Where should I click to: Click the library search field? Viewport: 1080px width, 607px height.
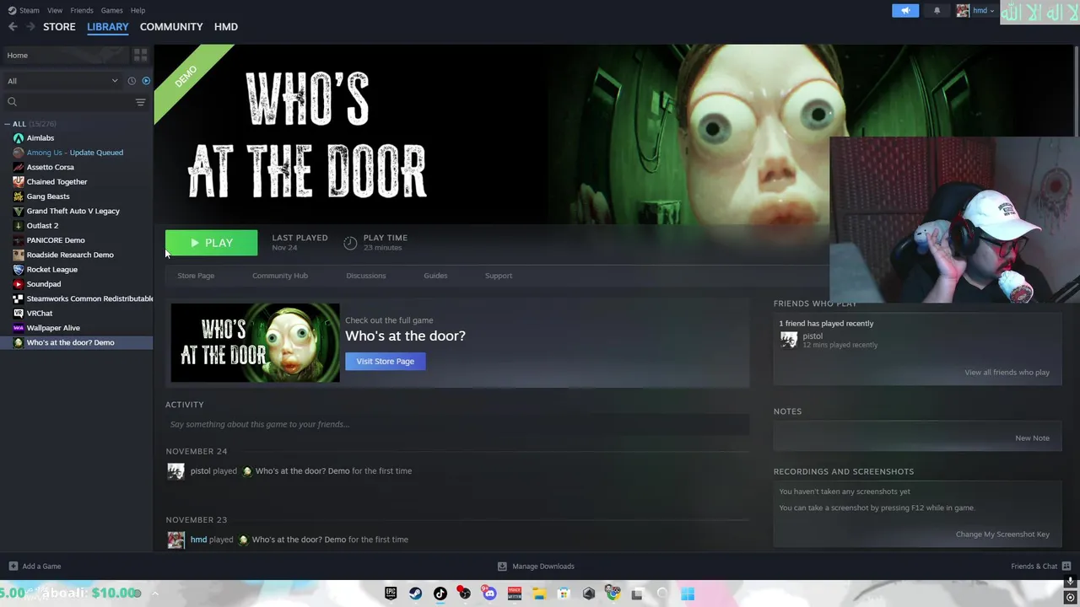69,102
